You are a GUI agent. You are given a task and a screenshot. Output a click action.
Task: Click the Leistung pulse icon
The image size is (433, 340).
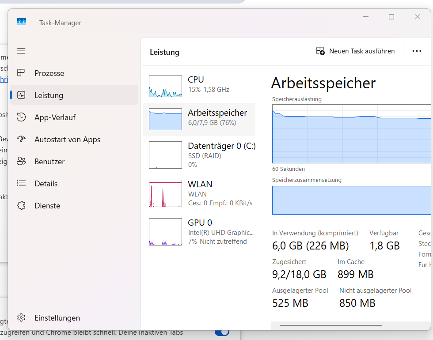pyautogui.click(x=21, y=95)
